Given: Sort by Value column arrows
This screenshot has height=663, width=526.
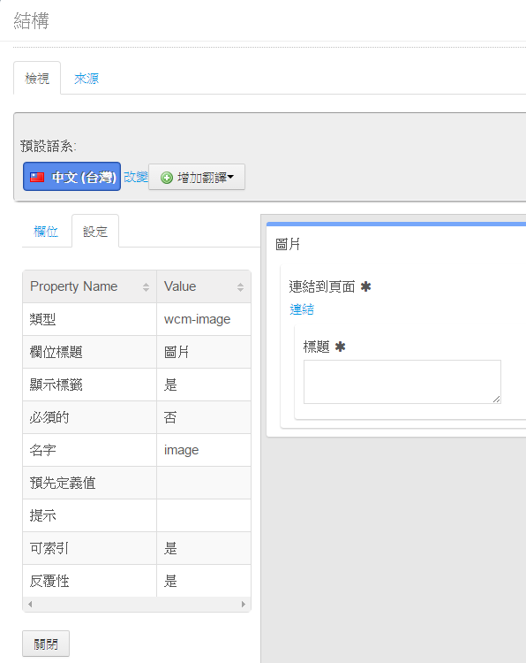Looking at the screenshot, I should (x=240, y=287).
